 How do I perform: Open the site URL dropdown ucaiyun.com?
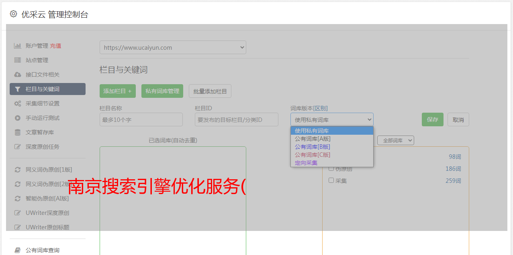pyautogui.click(x=173, y=47)
